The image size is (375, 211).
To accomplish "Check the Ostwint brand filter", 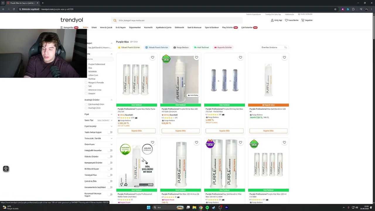I will 86,93.
